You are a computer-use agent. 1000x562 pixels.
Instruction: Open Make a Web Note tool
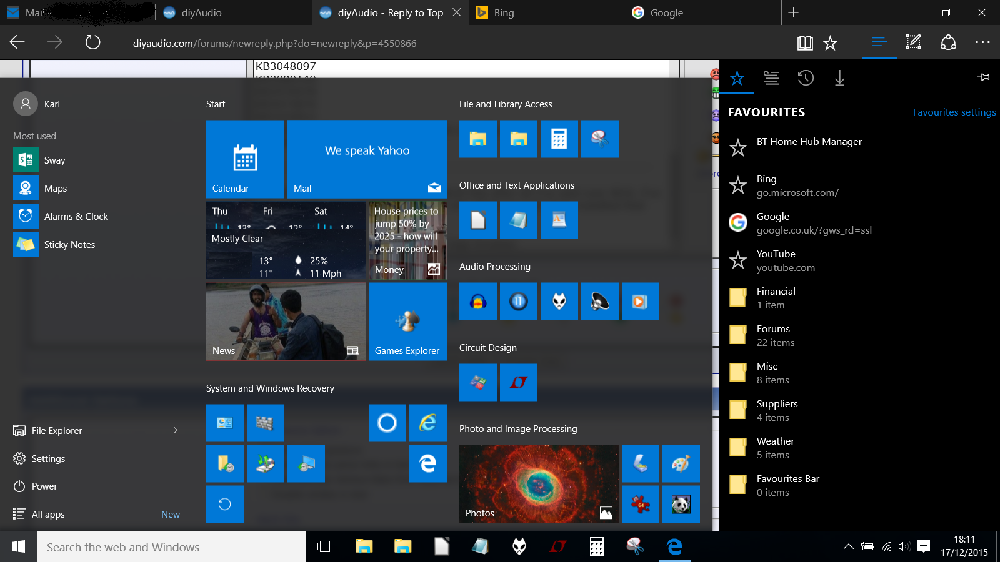click(913, 42)
